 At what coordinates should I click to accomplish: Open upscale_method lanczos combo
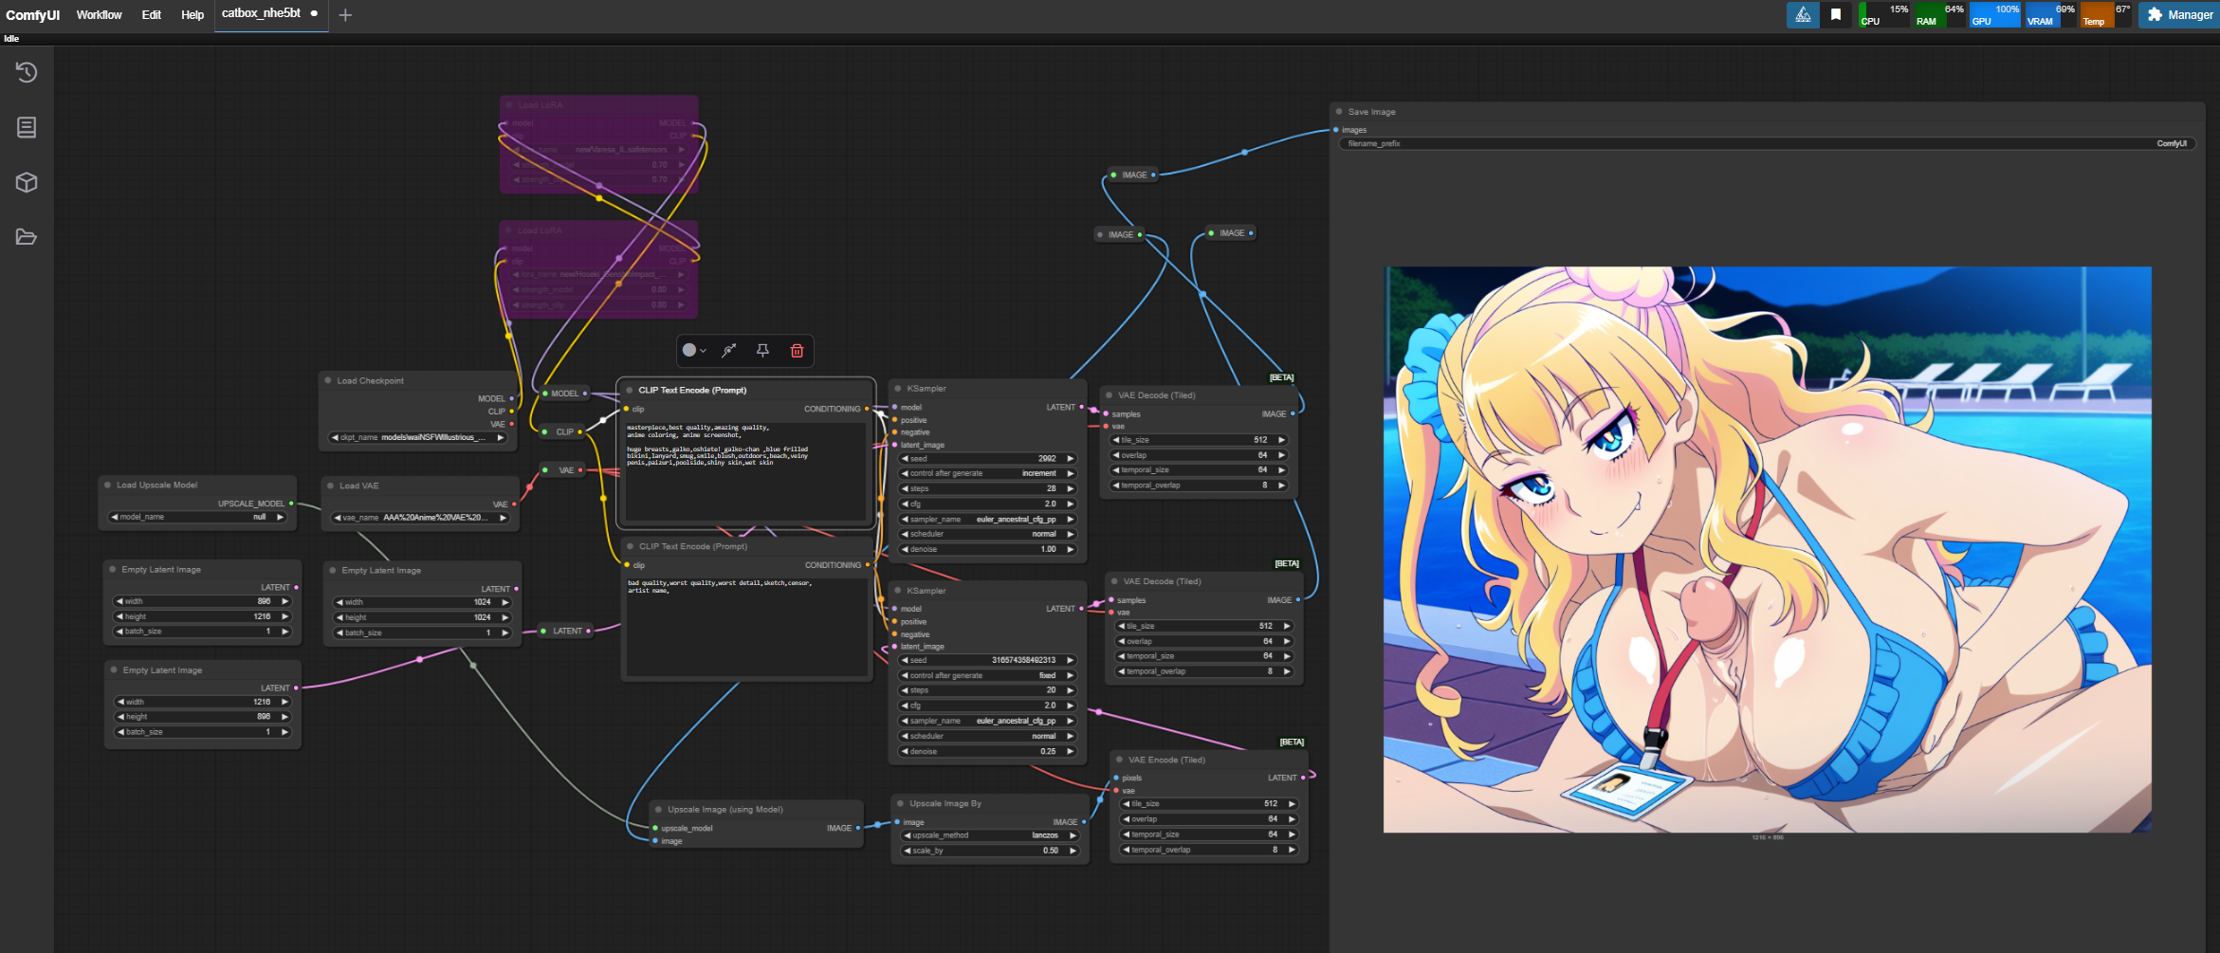coord(990,835)
